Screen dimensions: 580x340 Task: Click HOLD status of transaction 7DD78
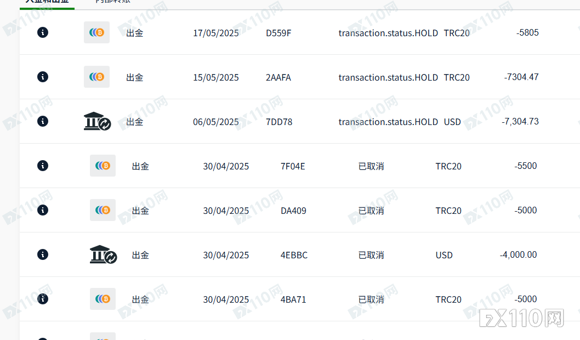[x=388, y=122]
